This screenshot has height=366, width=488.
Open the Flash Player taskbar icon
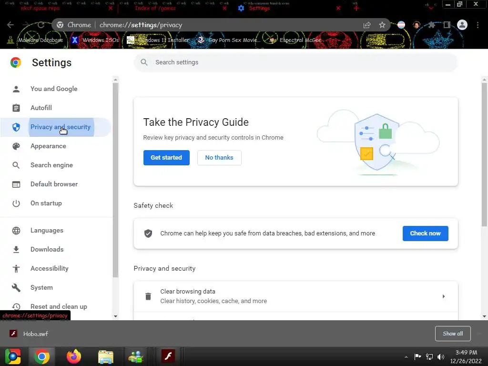point(168,356)
